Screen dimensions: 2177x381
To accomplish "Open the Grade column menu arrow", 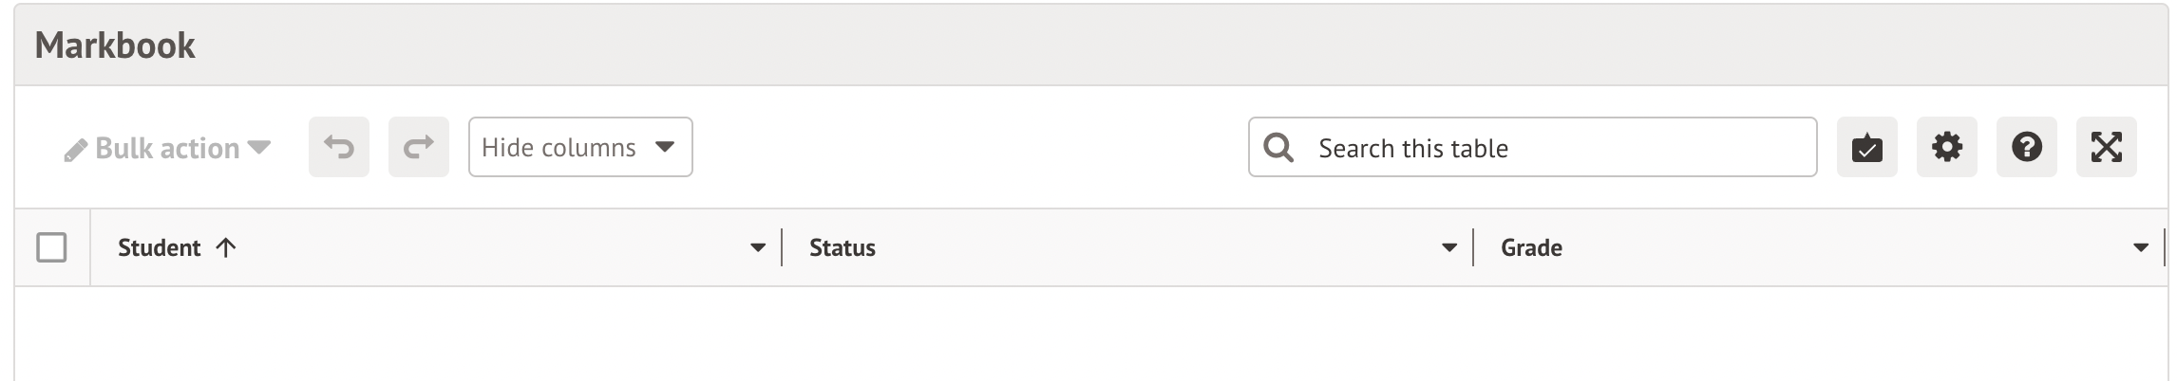I will [x=2140, y=248].
